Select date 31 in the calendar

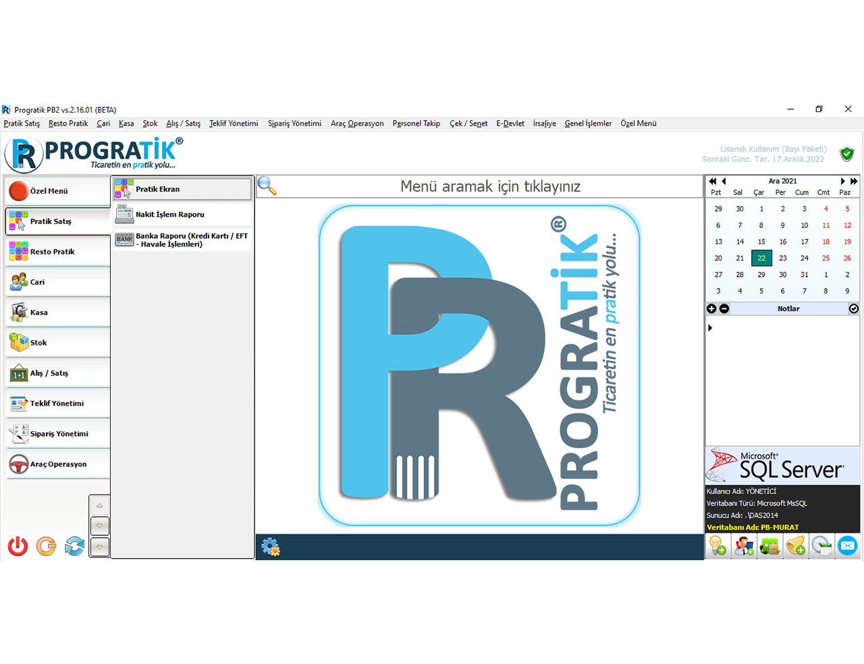click(x=805, y=275)
